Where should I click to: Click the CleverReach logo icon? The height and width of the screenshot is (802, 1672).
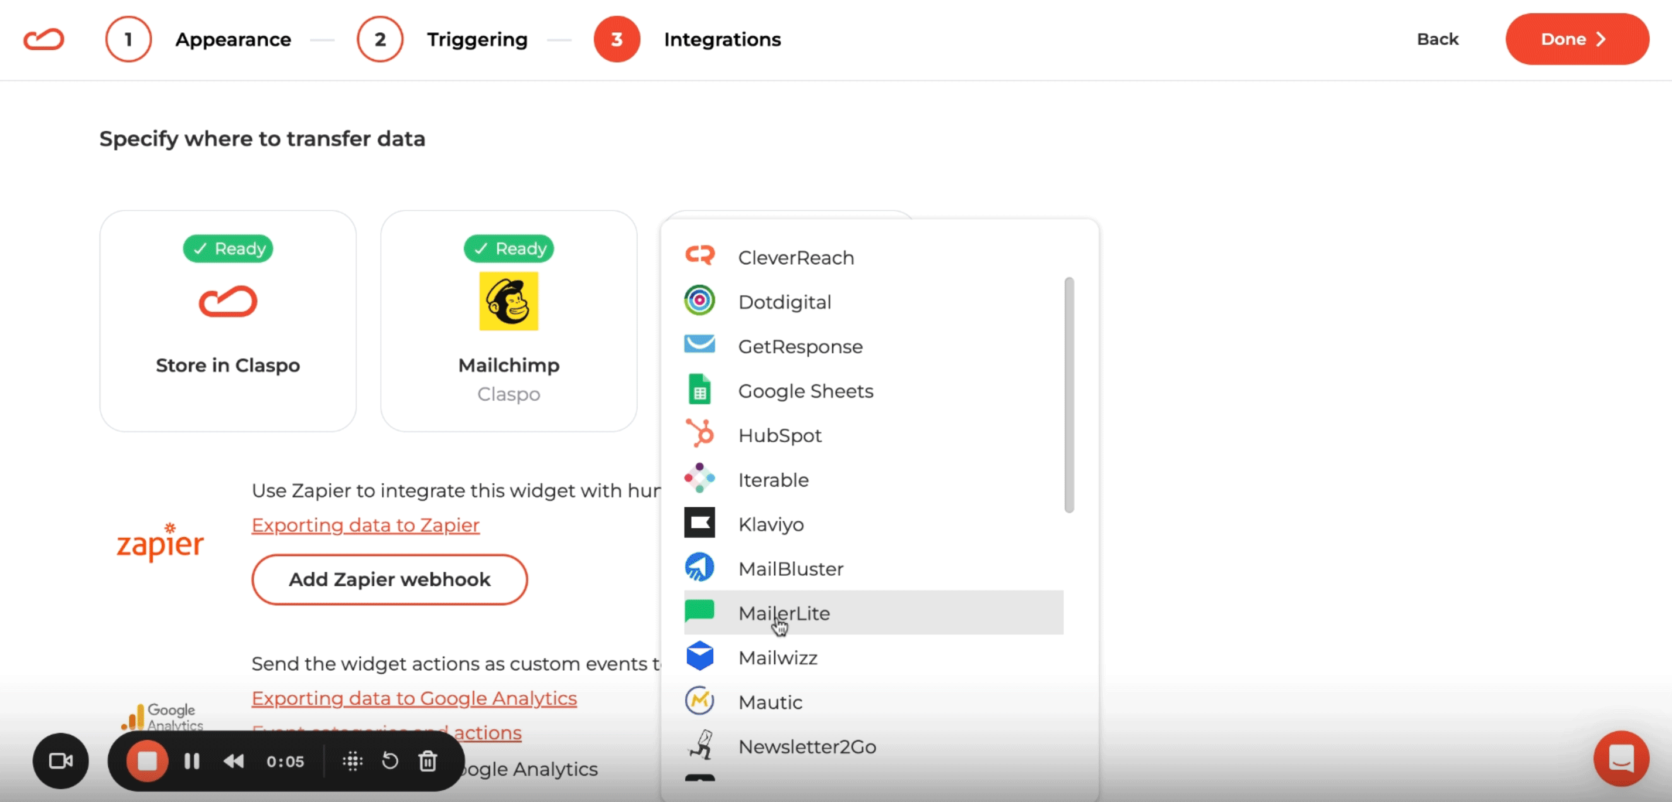click(x=699, y=256)
